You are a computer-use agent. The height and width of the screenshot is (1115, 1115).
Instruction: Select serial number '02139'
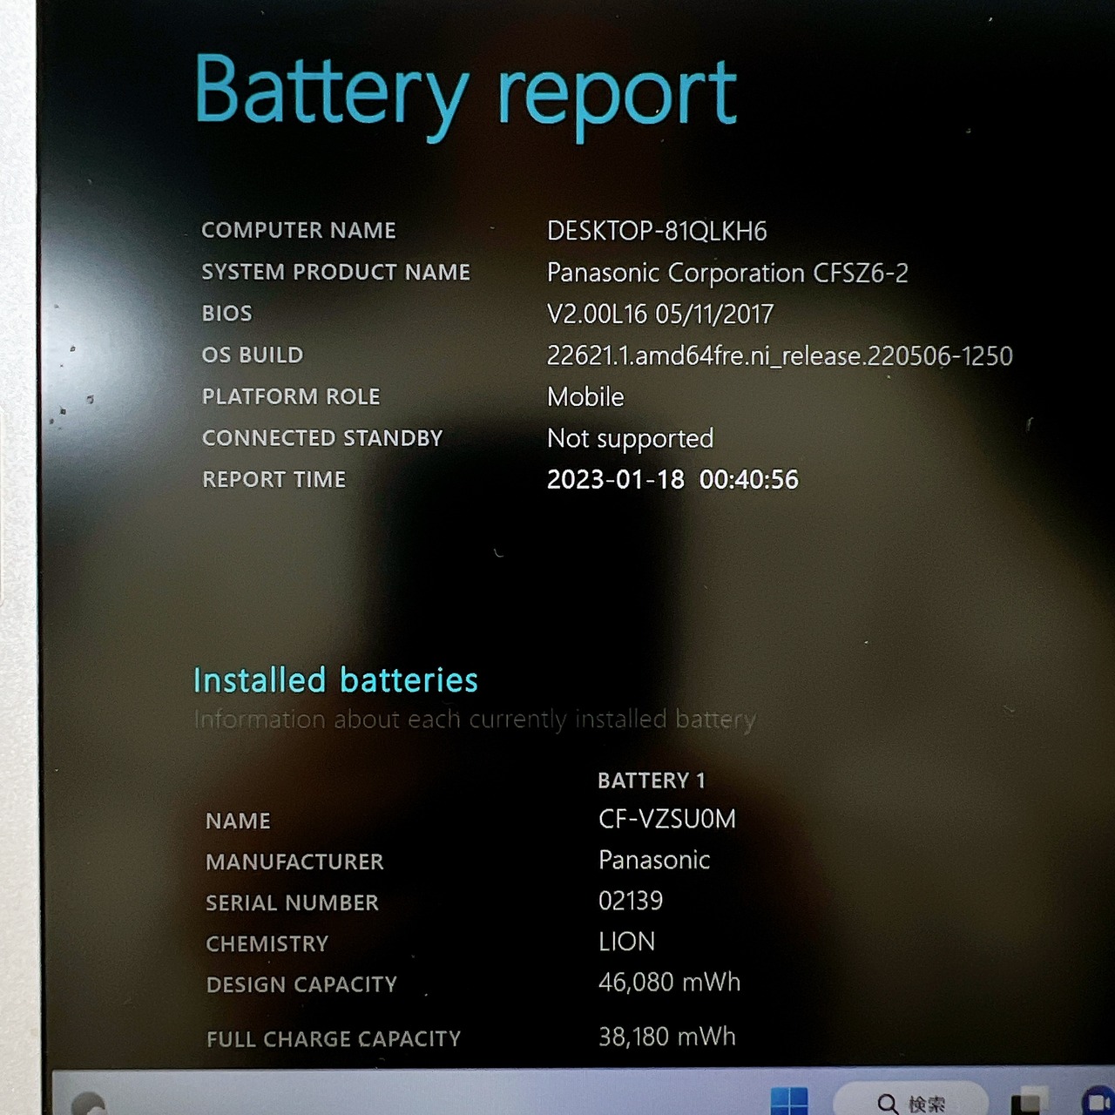tap(631, 901)
